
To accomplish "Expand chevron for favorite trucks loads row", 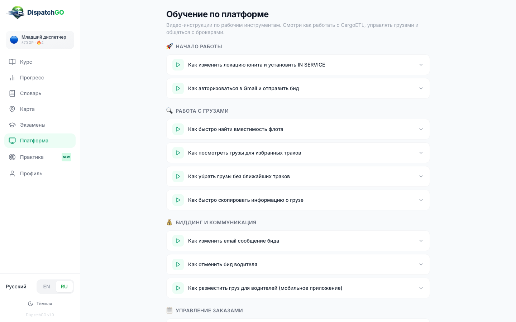I will [x=421, y=153].
